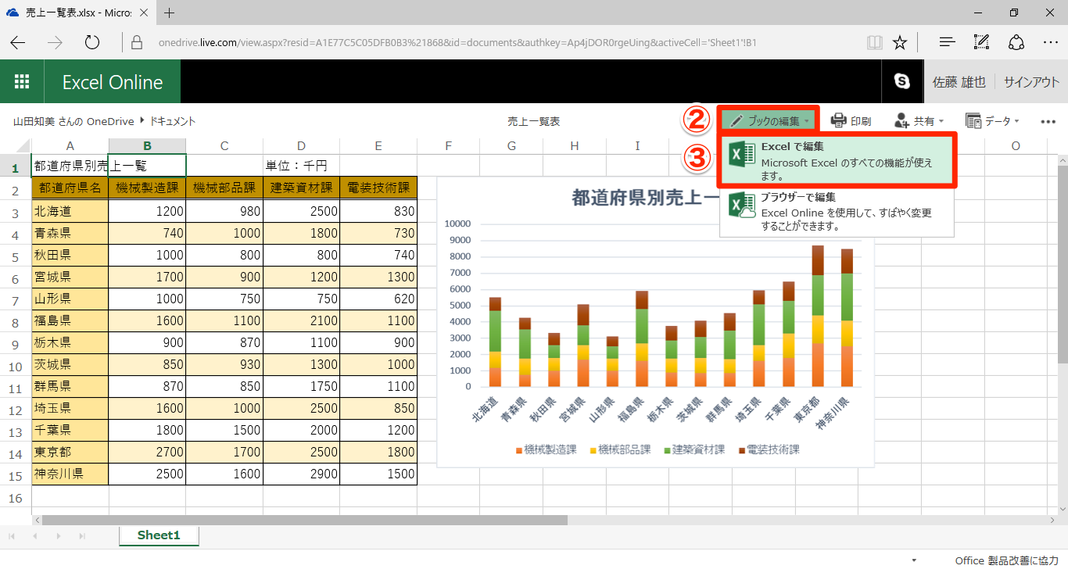Print the workbook with 印刷
Screen dimensions: 1068x569
click(851, 121)
